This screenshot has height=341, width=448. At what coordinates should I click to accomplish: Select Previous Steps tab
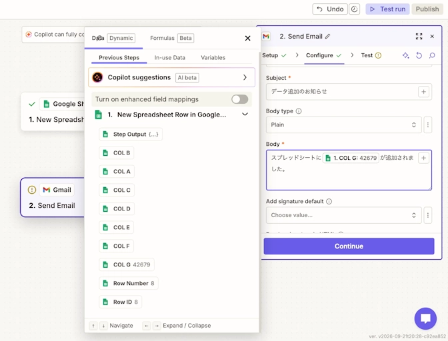tap(119, 58)
